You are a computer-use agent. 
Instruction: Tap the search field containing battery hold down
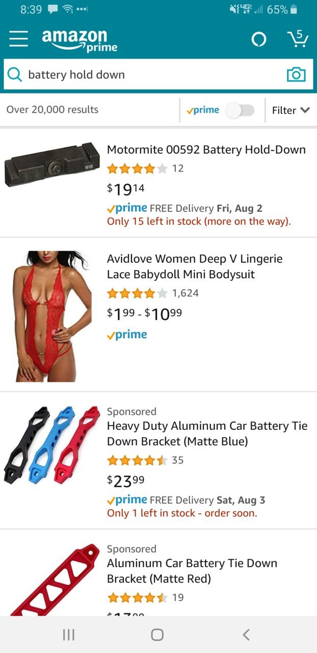point(158,75)
